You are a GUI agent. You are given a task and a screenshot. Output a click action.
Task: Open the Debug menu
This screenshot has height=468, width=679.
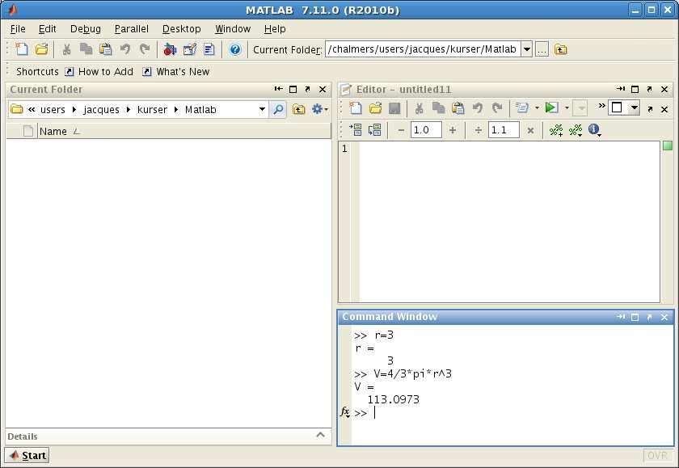coord(86,29)
